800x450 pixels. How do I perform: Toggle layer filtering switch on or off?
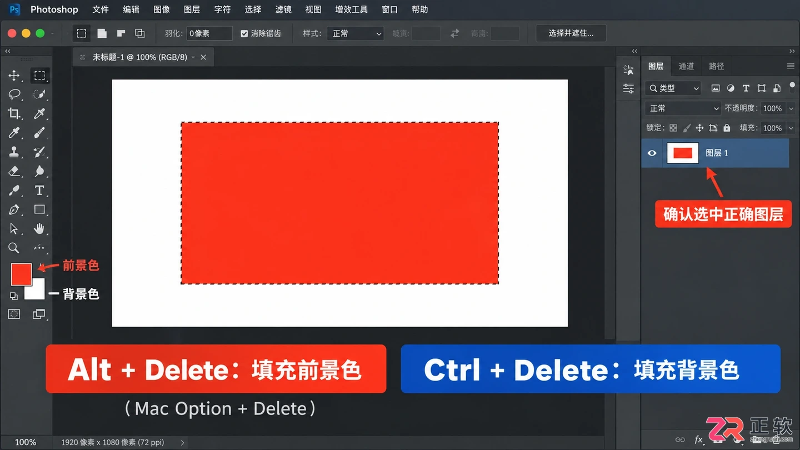click(792, 87)
